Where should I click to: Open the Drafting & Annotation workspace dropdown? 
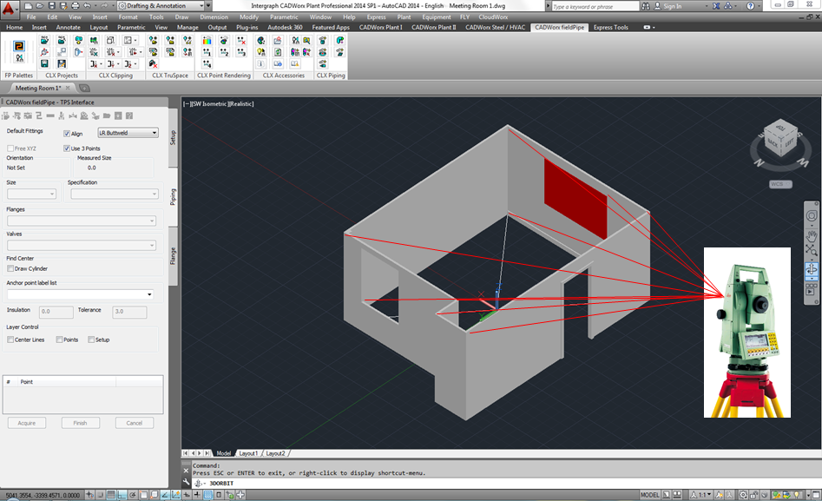(161, 6)
